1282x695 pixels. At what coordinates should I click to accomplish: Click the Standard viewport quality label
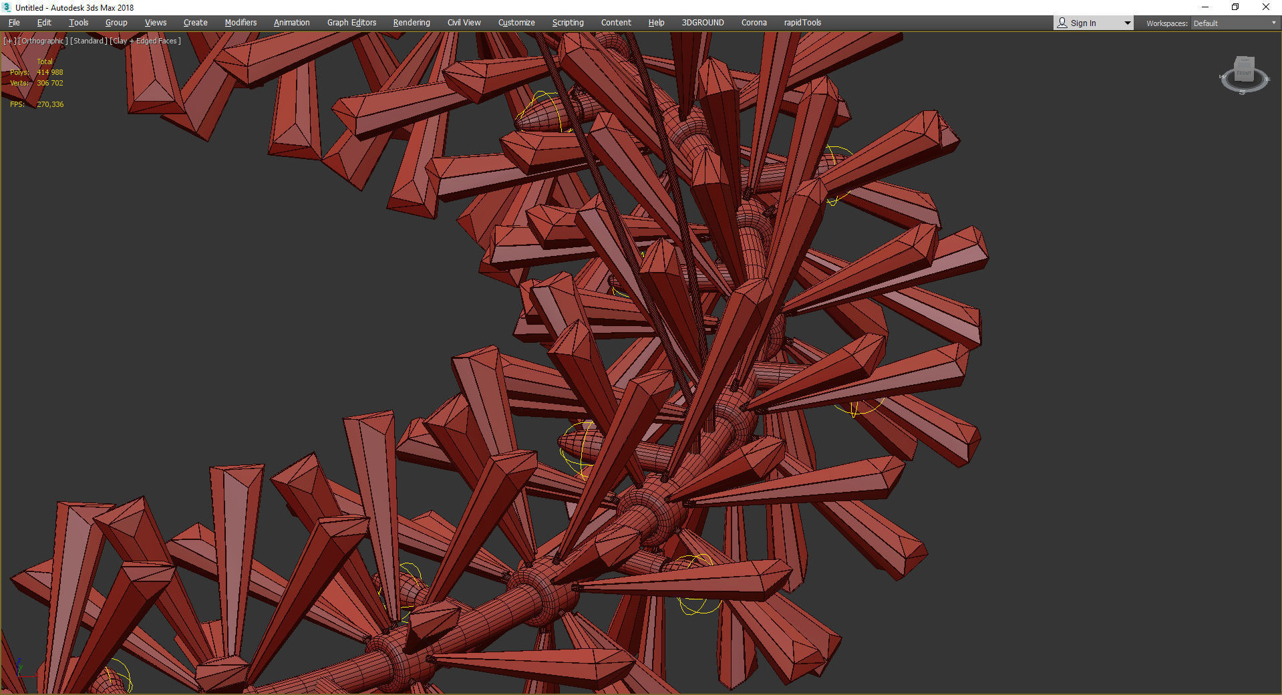coord(88,41)
